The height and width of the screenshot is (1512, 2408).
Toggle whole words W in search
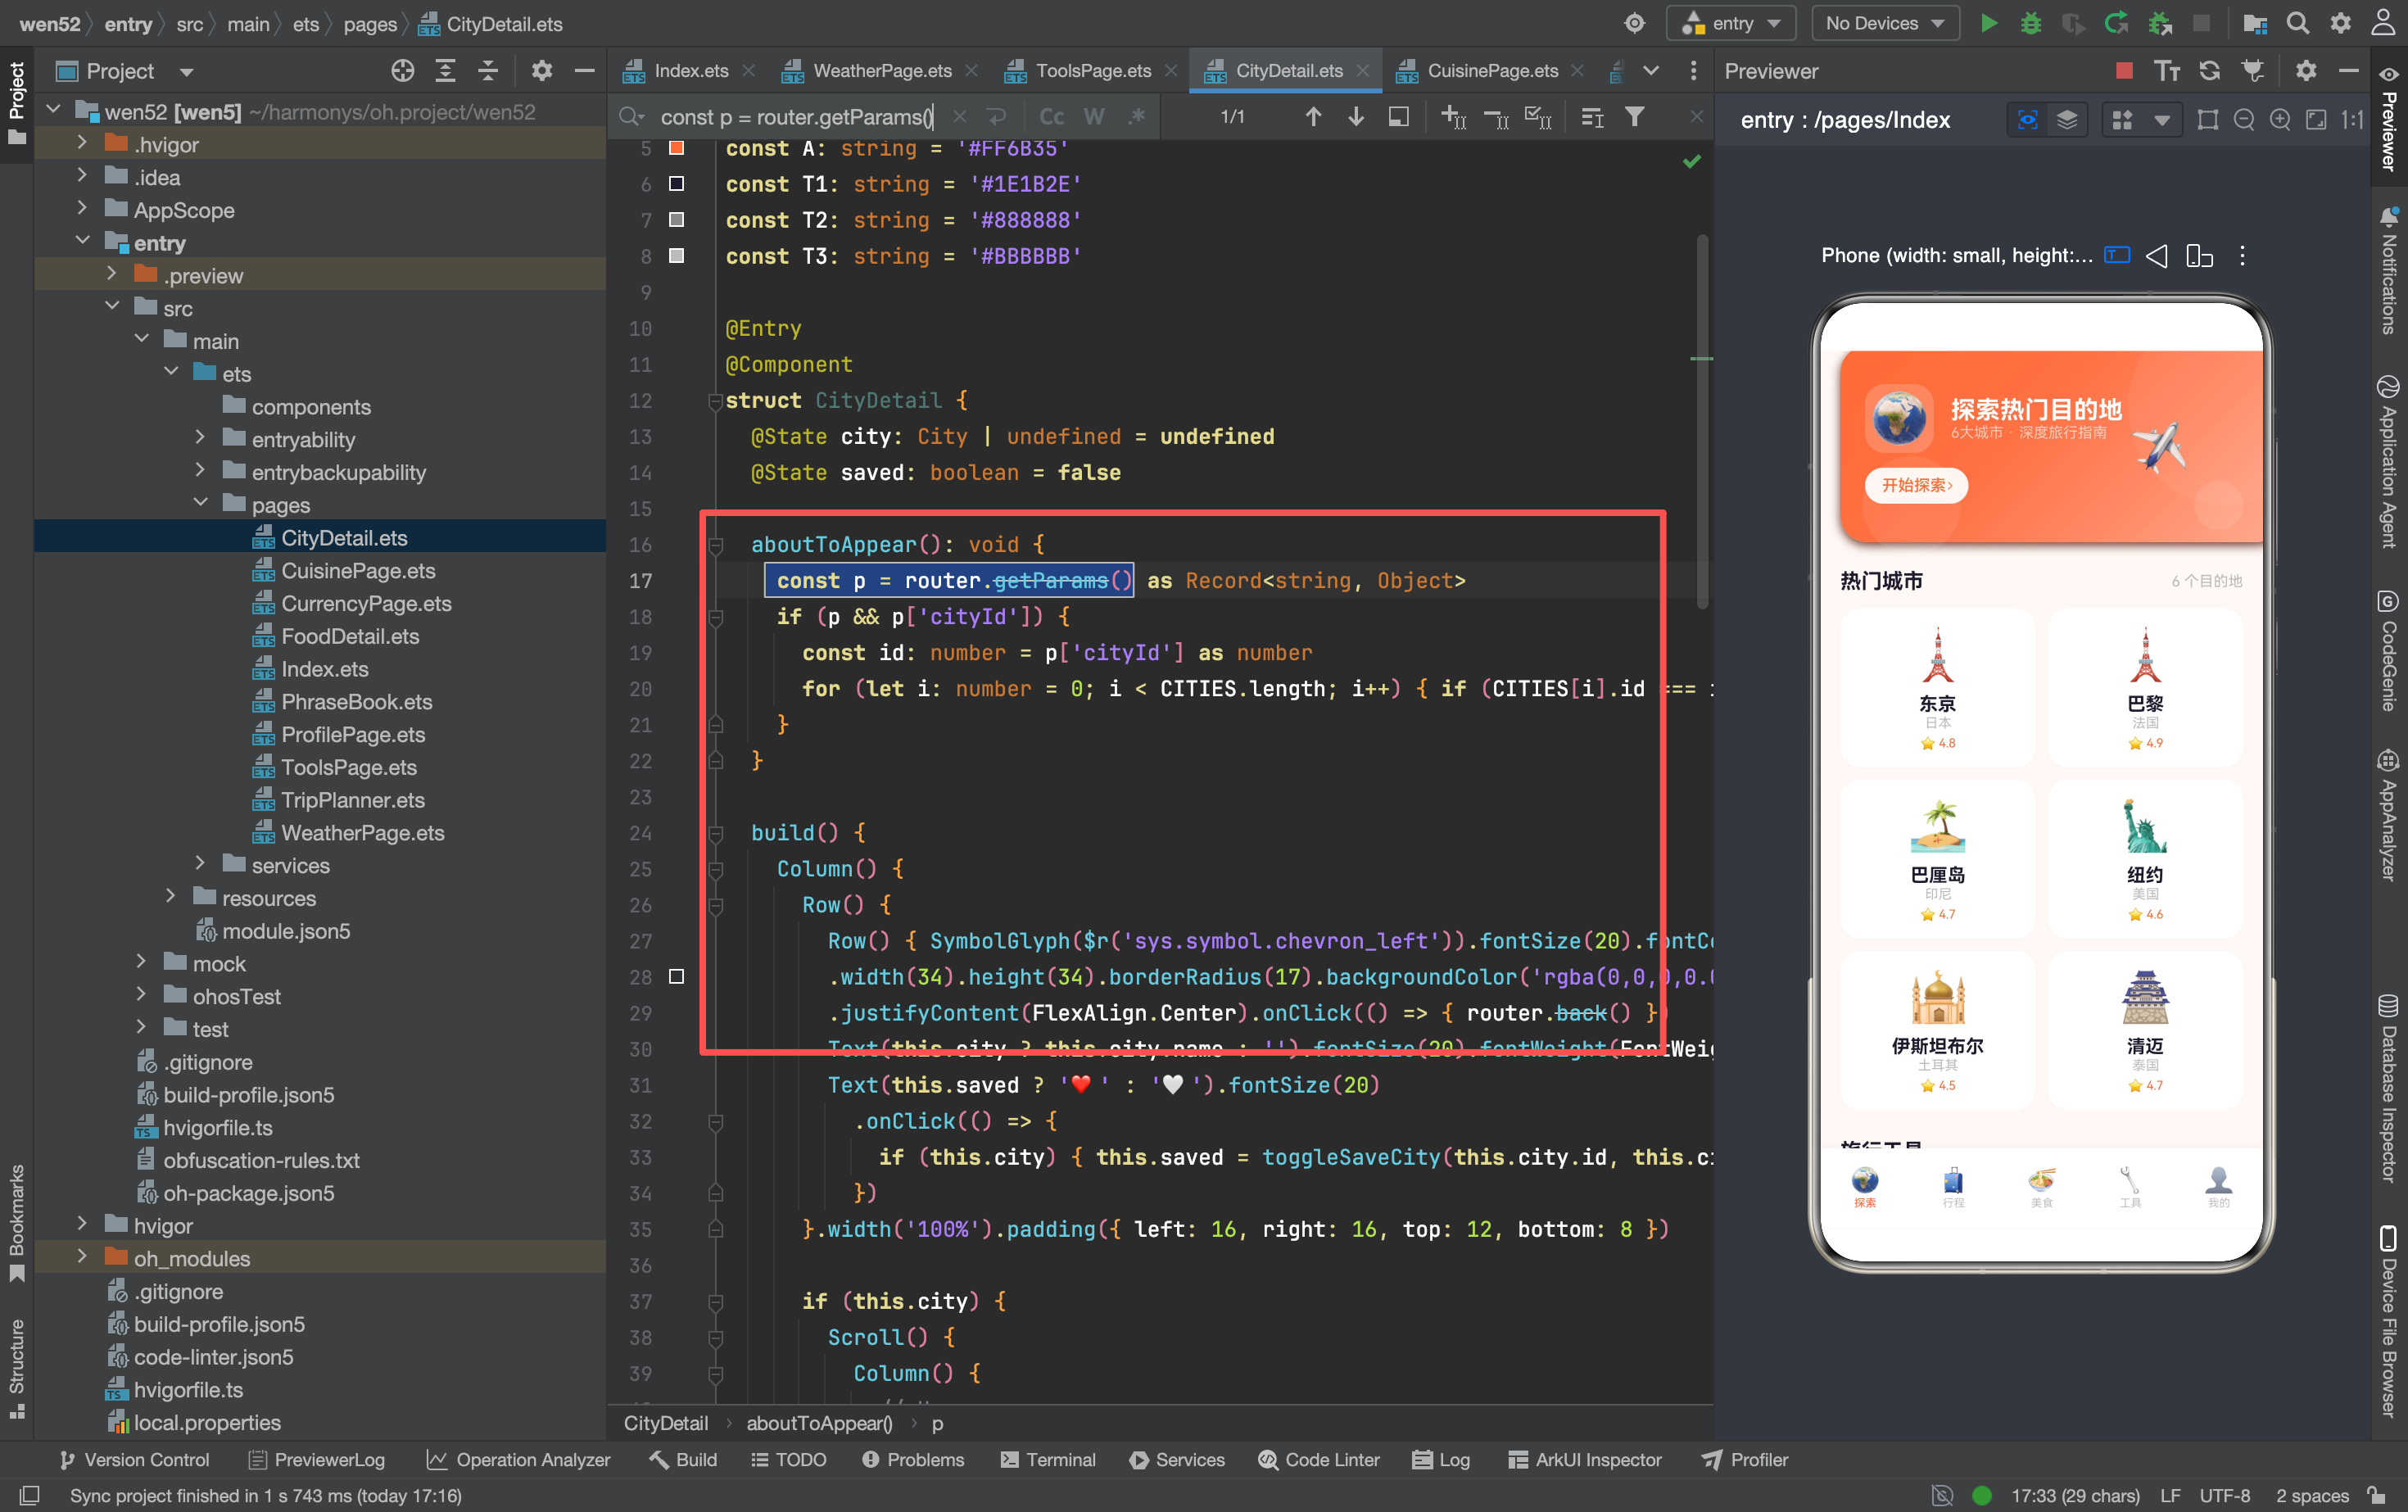coord(1094,117)
